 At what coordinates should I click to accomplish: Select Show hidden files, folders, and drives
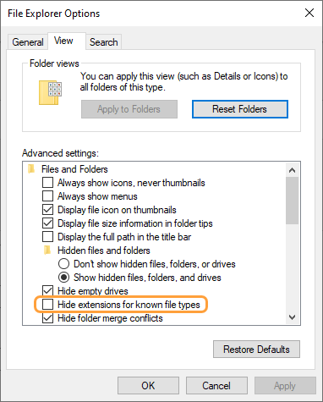click(63, 278)
